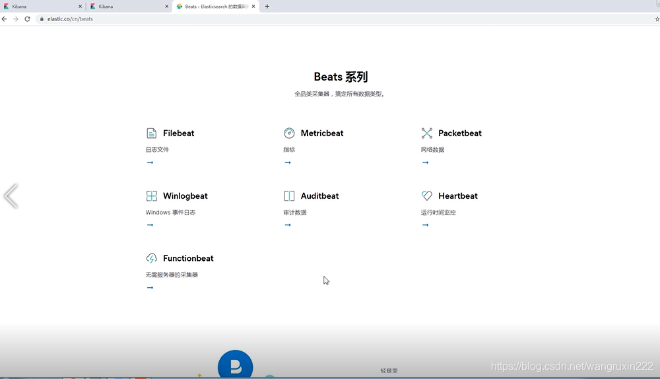Open the Heartbeat heading link
This screenshot has width=660, height=379.
point(458,196)
